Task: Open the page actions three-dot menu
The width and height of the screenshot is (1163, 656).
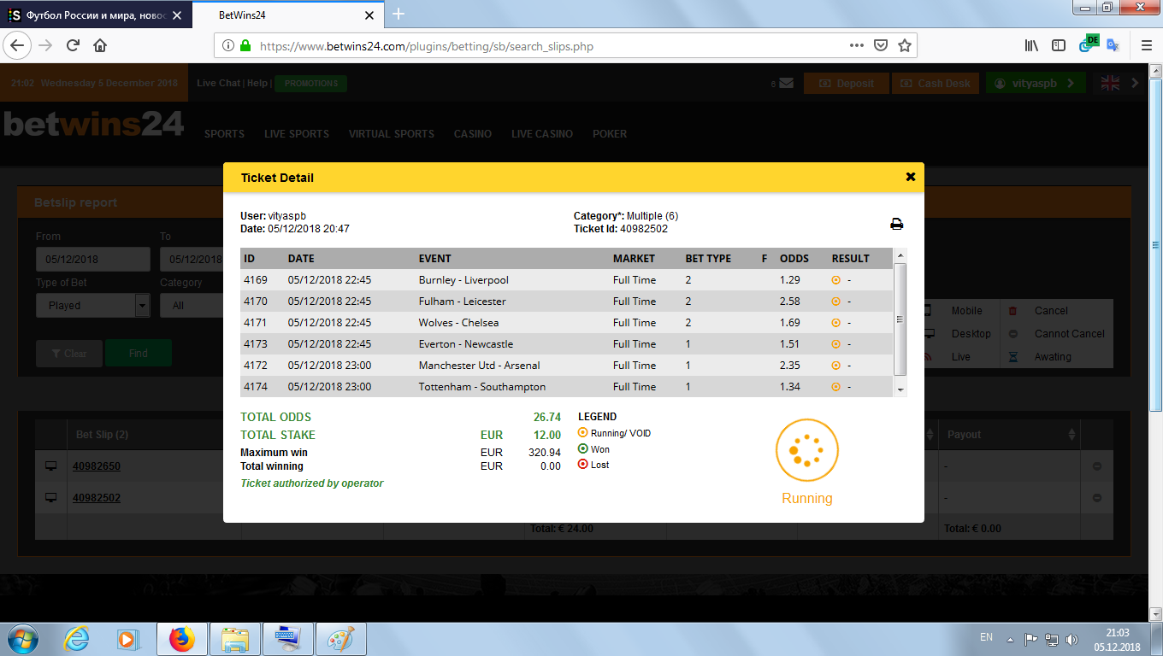Action: pyautogui.click(x=857, y=46)
